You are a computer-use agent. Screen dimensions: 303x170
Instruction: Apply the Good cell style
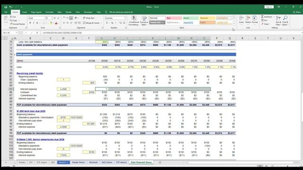[190, 18]
